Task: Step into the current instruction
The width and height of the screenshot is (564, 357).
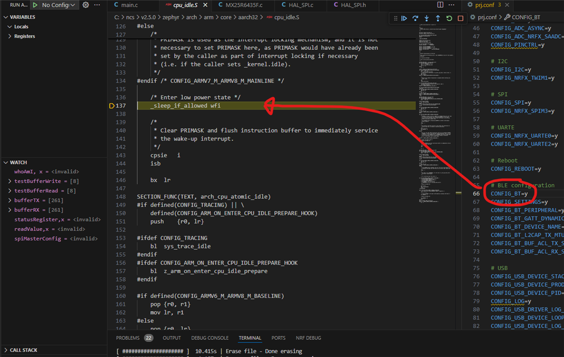Action: [427, 18]
